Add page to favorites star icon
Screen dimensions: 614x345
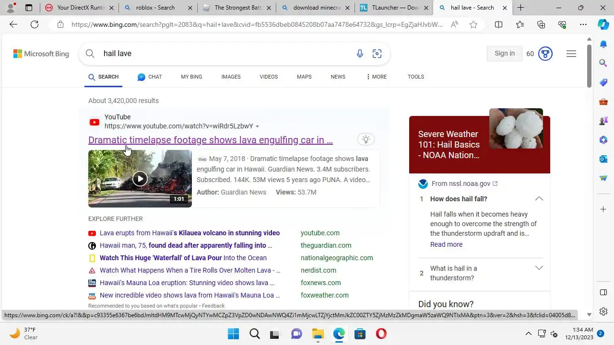473,24
